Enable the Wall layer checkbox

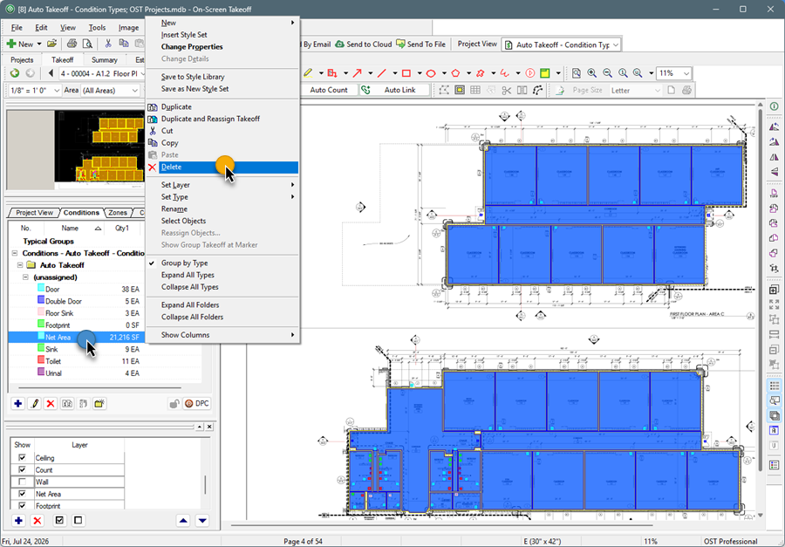click(x=22, y=482)
